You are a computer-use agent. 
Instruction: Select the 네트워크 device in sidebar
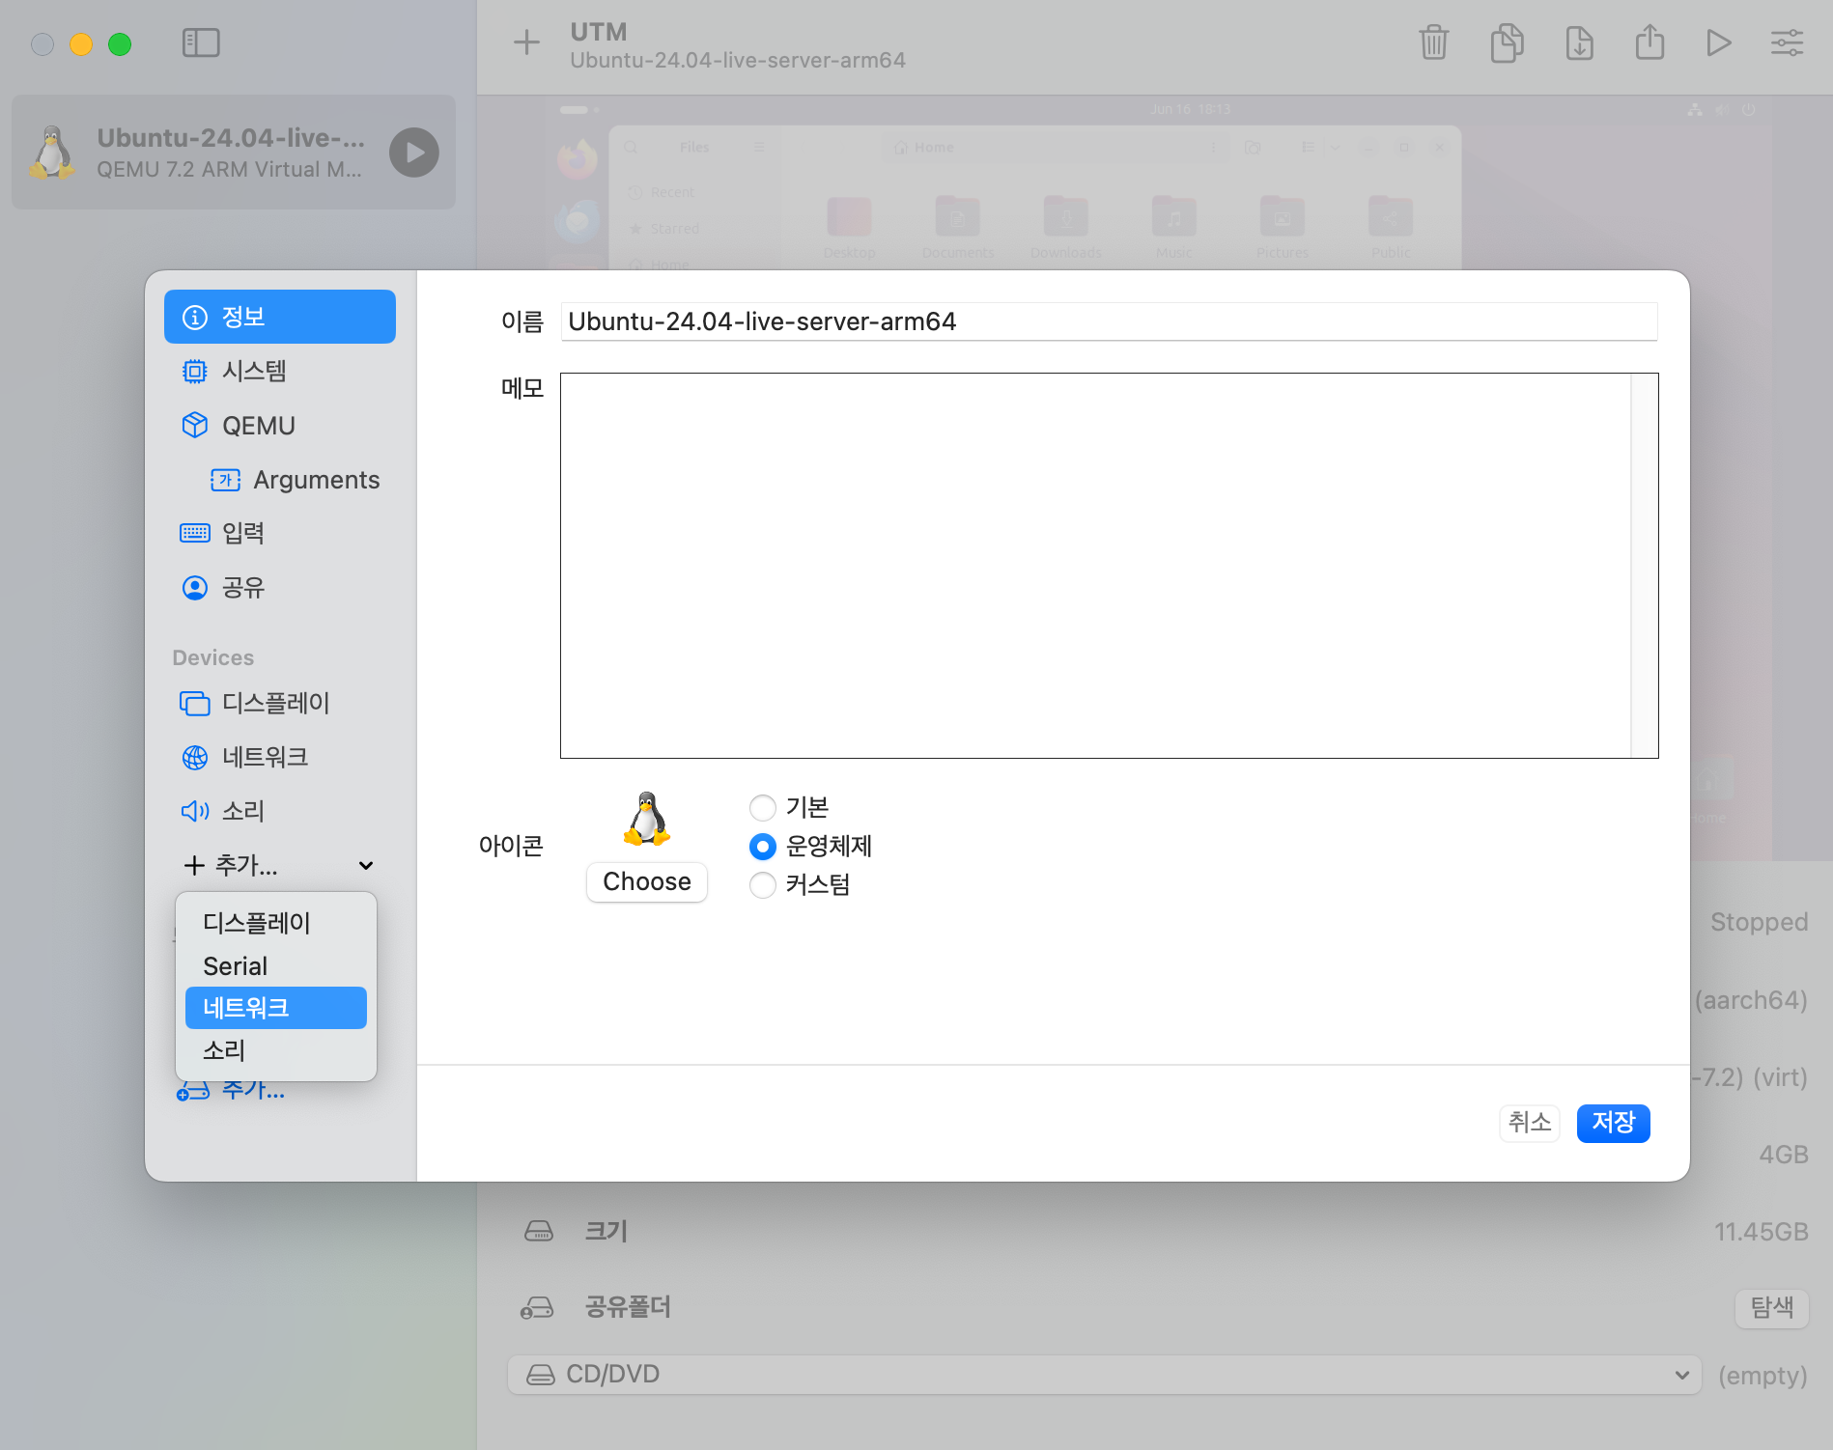(x=280, y=757)
